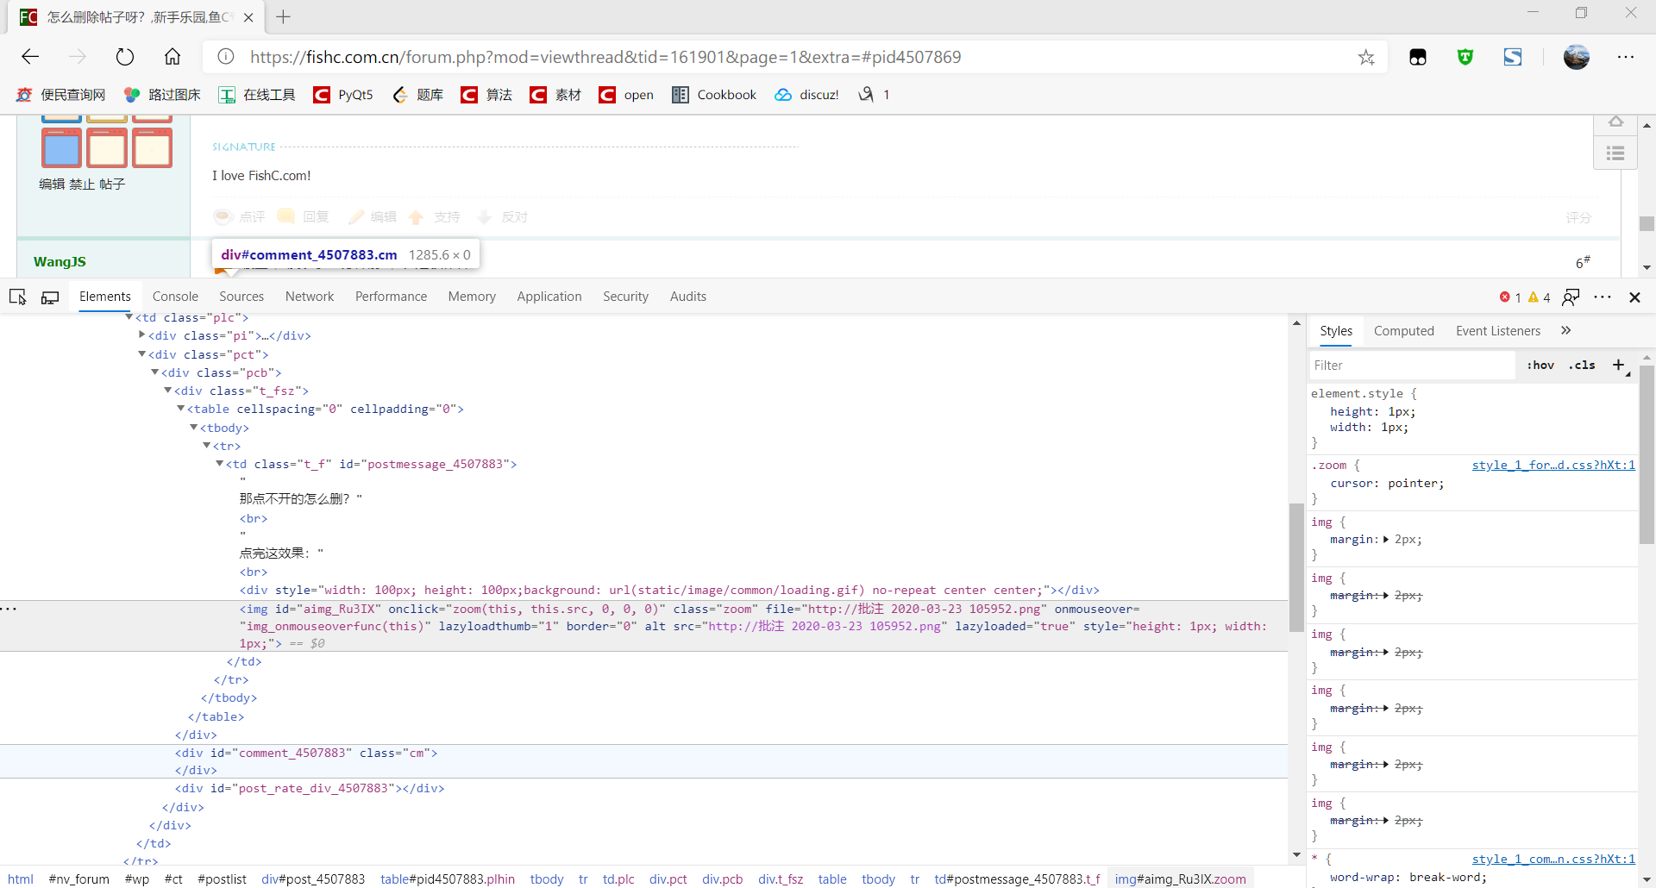
Task: Collapse the div class="pcb" node
Action: (155, 372)
